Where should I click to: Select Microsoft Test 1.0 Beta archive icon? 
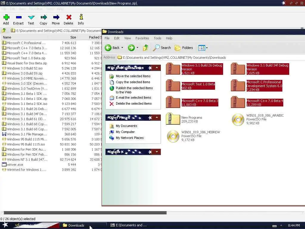pos(173,86)
